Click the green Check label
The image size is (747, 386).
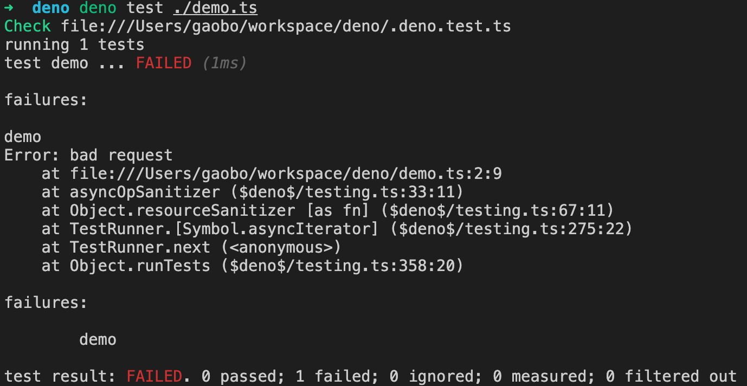tap(28, 26)
